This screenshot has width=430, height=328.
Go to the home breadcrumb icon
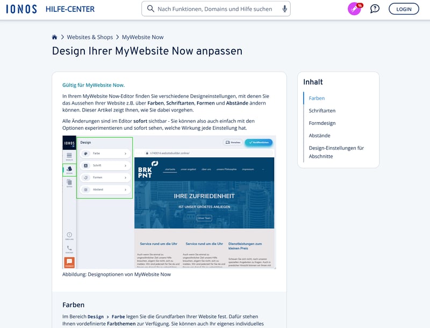(x=55, y=37)
